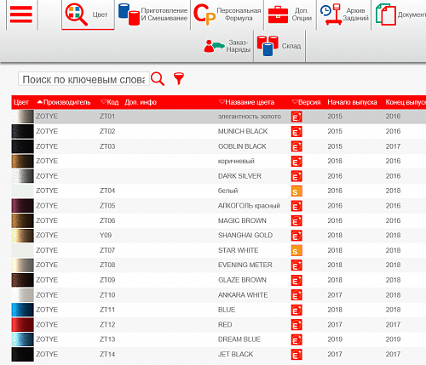The height and width of the screenshot is (365, 426).
Task: Open the Версия column filter arrow
Action: (295, 102)
